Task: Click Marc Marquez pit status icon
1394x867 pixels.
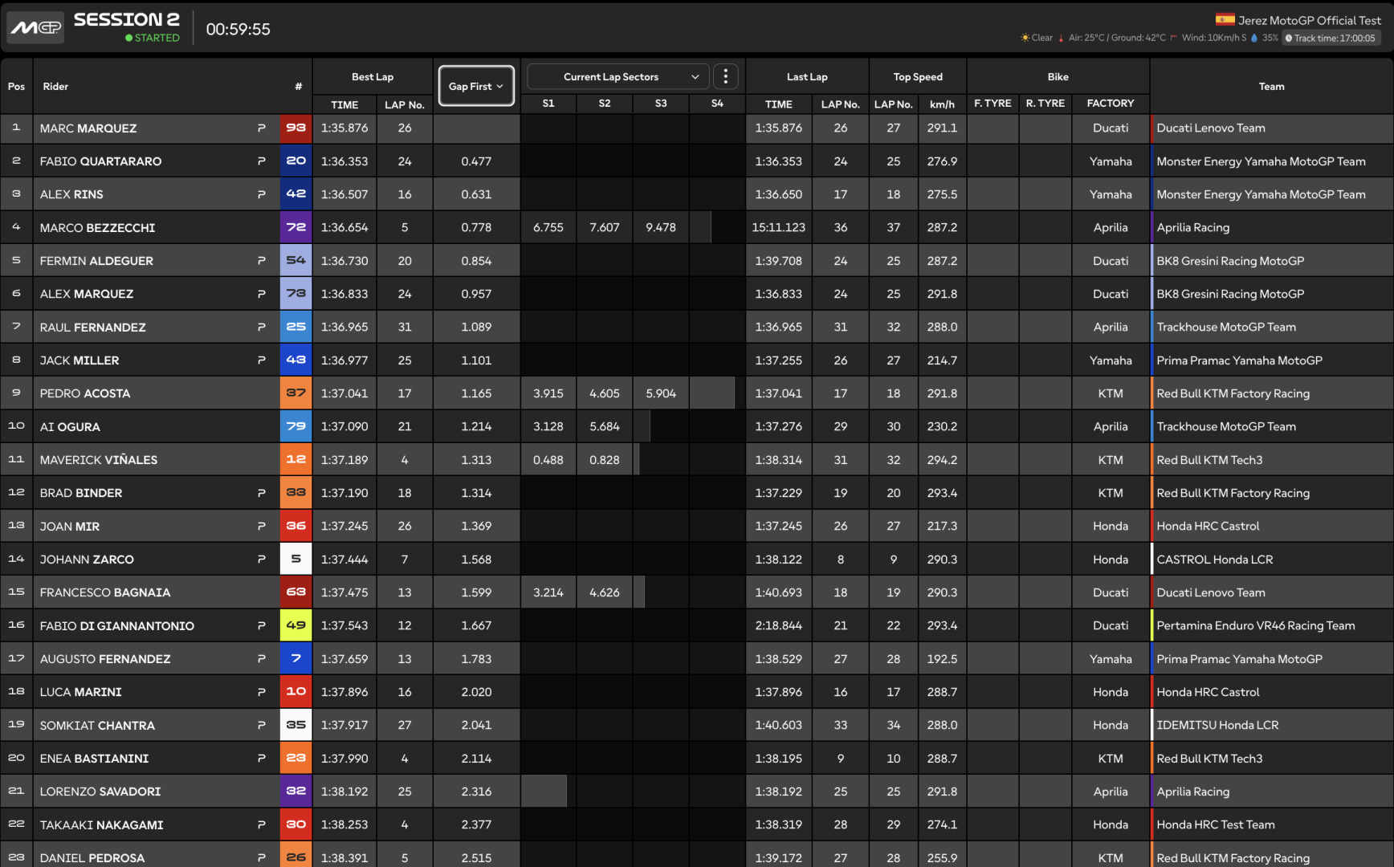Action: click(x=261, y=128)
